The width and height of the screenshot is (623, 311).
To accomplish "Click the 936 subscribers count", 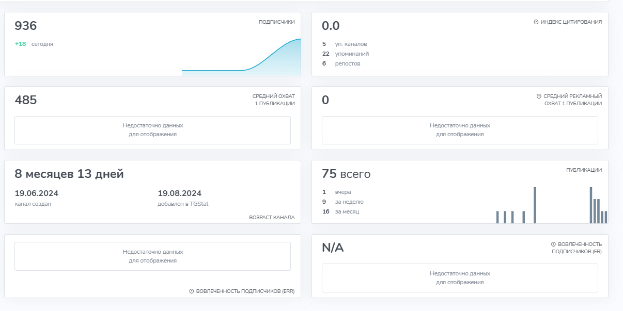I will (26, 26).
